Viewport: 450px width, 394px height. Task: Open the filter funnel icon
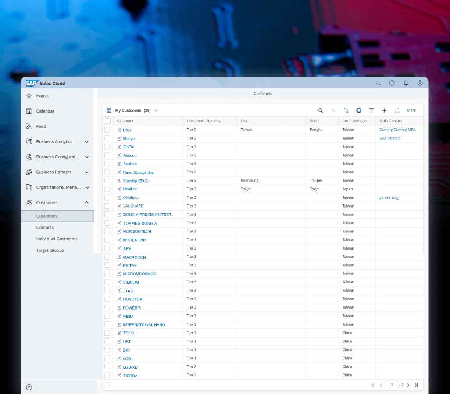point(371,110)
